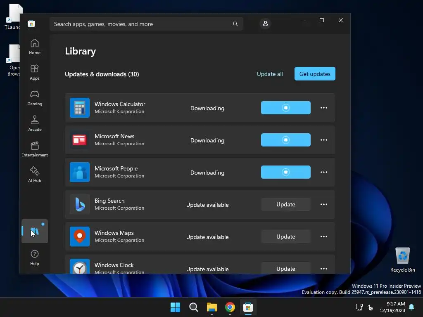
Task: Open the Gaming section
Action: click(x=35, y=98)
